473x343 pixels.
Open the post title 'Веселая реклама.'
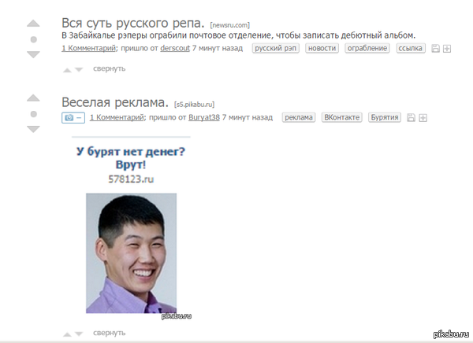(x=115, y=102)
